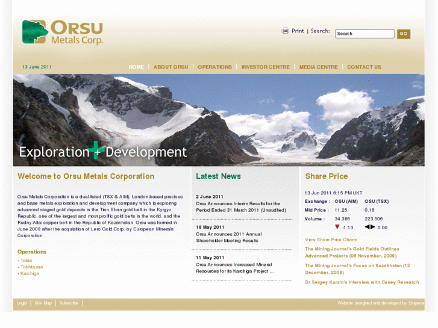Open the HOME menu item
The image size is (438, 328).
[x=136, y=67]
